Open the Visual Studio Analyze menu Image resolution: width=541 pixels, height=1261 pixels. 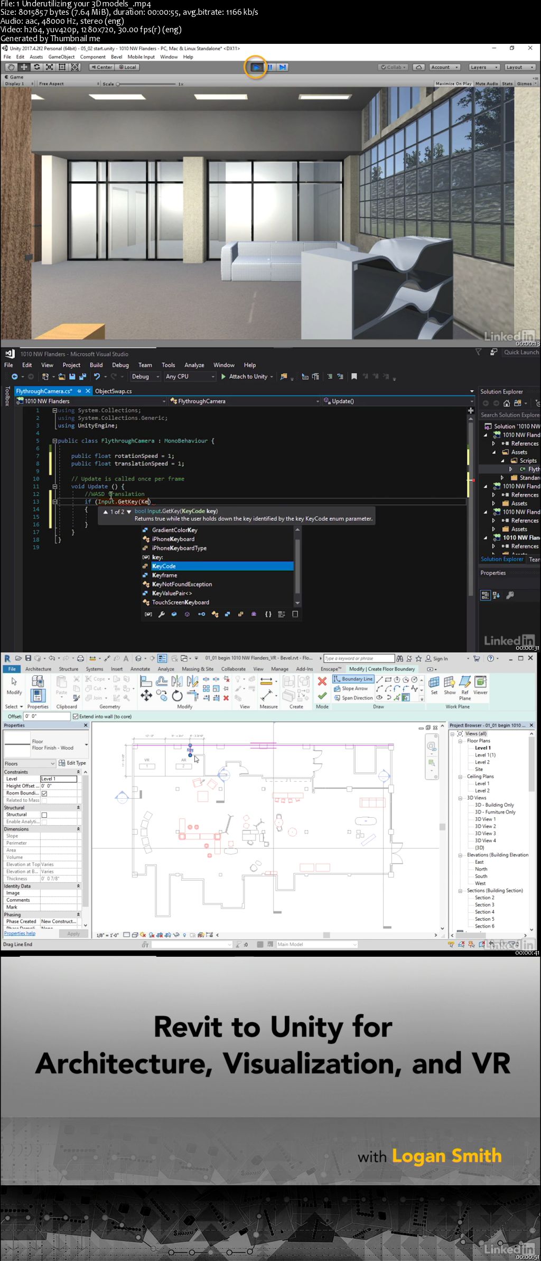coord(194,365)
